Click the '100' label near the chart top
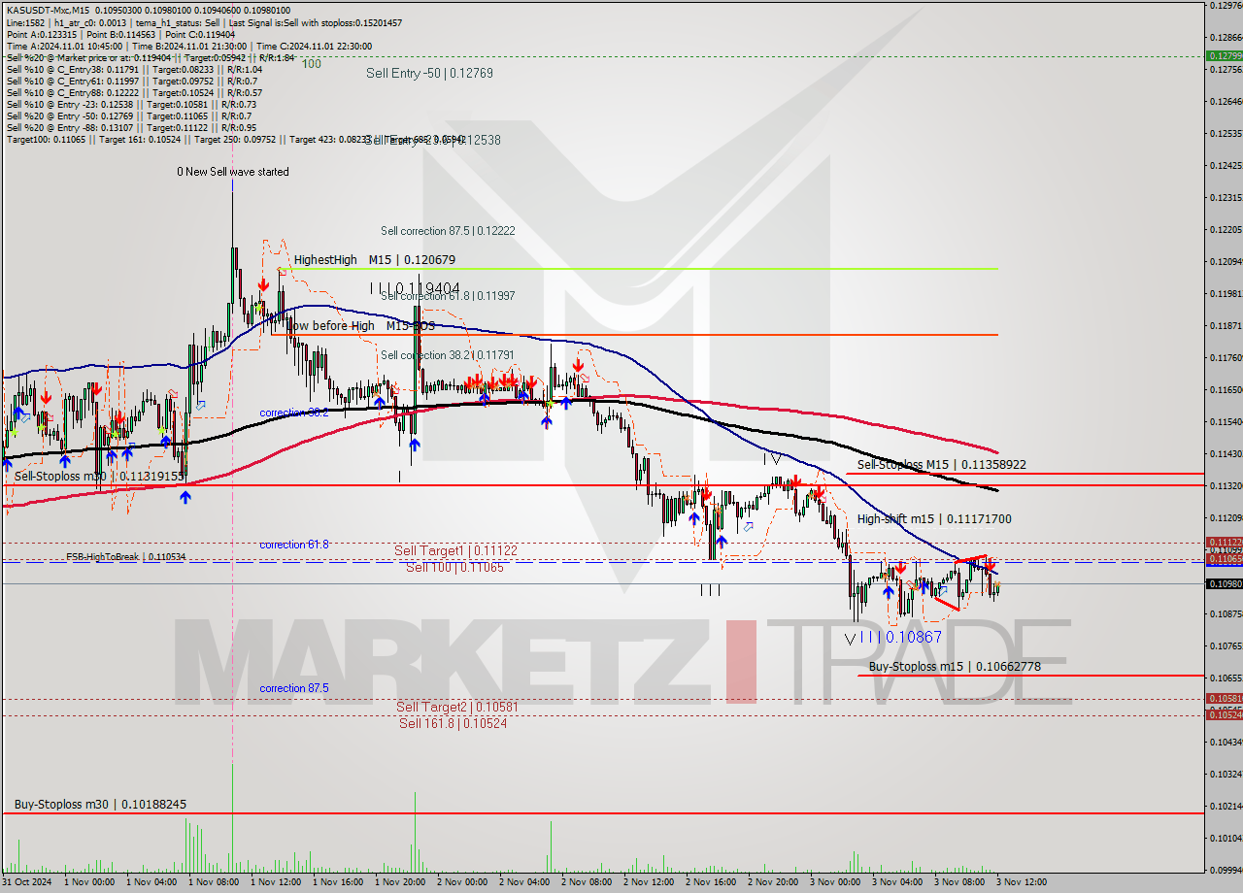This screenshot has height=893, width=1243. [311, 63]
